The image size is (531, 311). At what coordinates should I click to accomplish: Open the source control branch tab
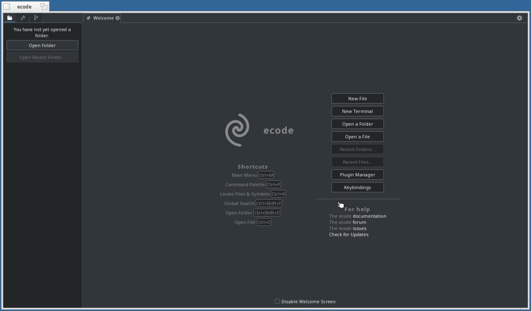tap(36, 18)
